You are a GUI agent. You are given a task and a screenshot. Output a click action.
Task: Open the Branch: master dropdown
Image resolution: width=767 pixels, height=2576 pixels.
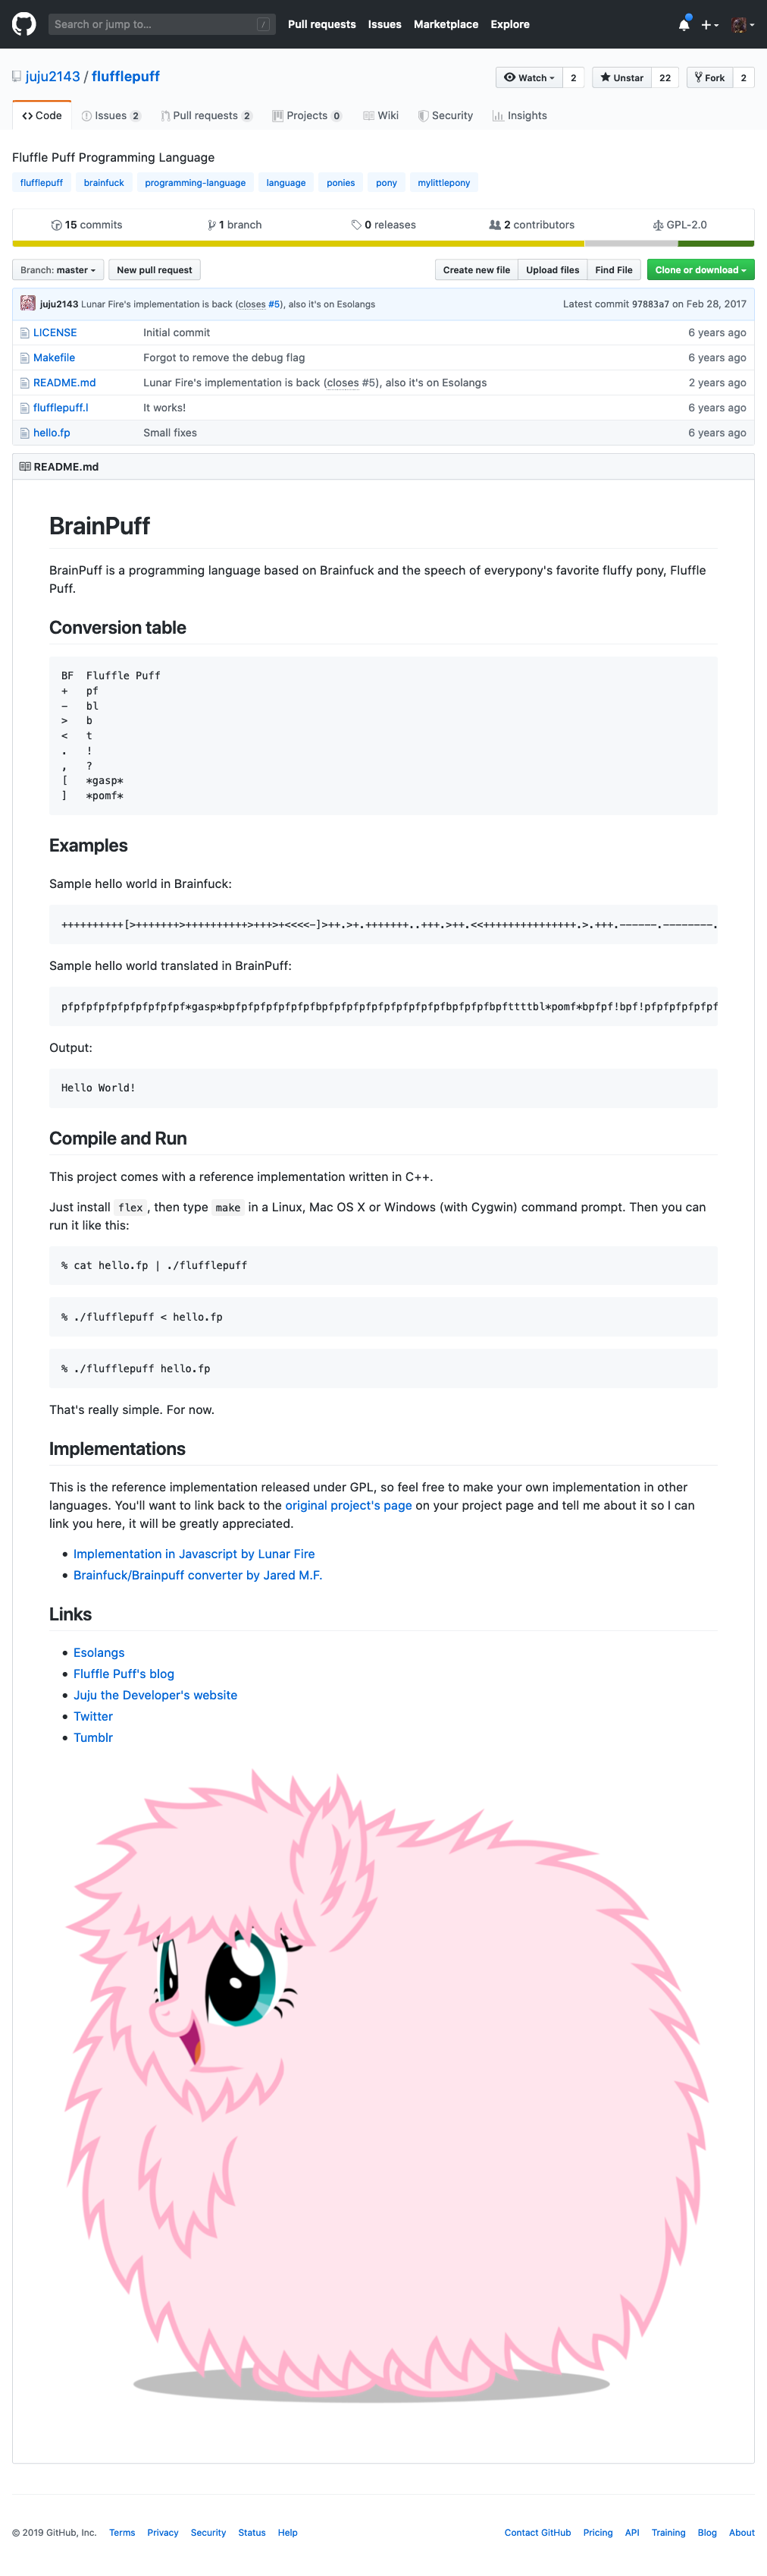coord(58,270)
